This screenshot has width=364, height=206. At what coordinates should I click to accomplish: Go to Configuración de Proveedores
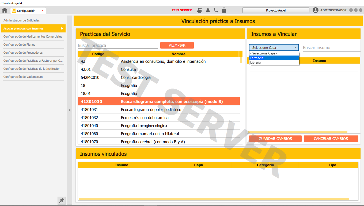pos(23,53)
